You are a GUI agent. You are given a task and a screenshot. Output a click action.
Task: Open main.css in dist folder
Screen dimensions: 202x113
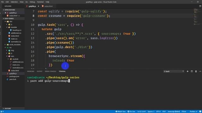(14, 39)
